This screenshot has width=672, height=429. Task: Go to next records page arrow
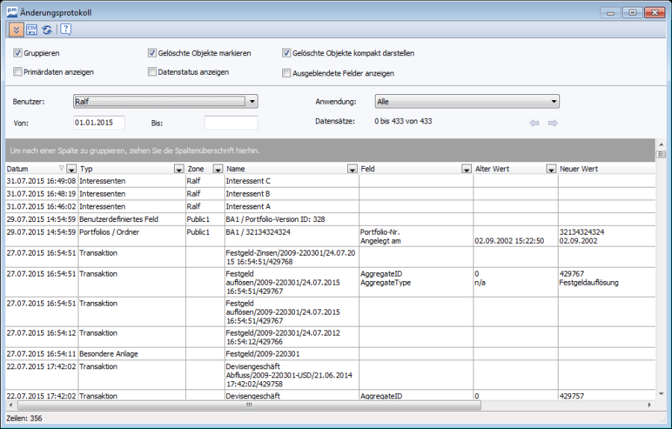[x=553, y=123]
